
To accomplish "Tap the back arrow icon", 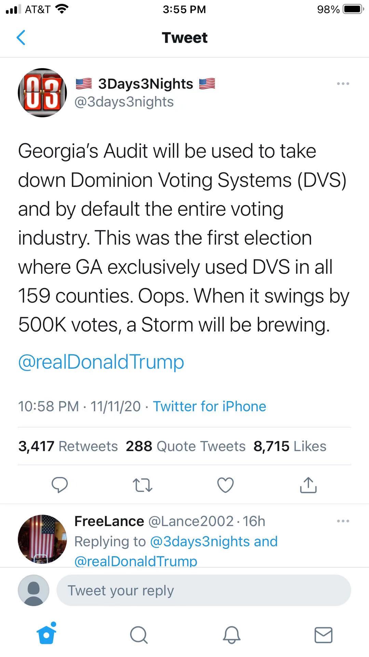I will click(21, 38).
